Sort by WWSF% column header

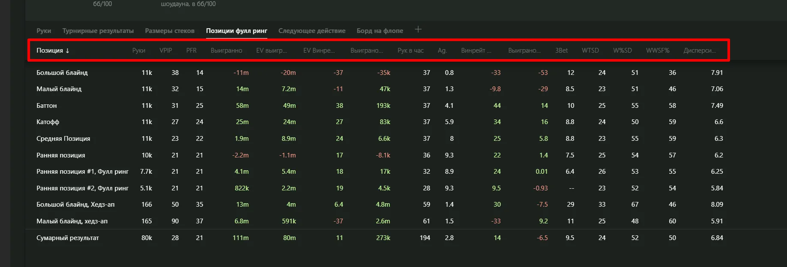click(658, 50)
